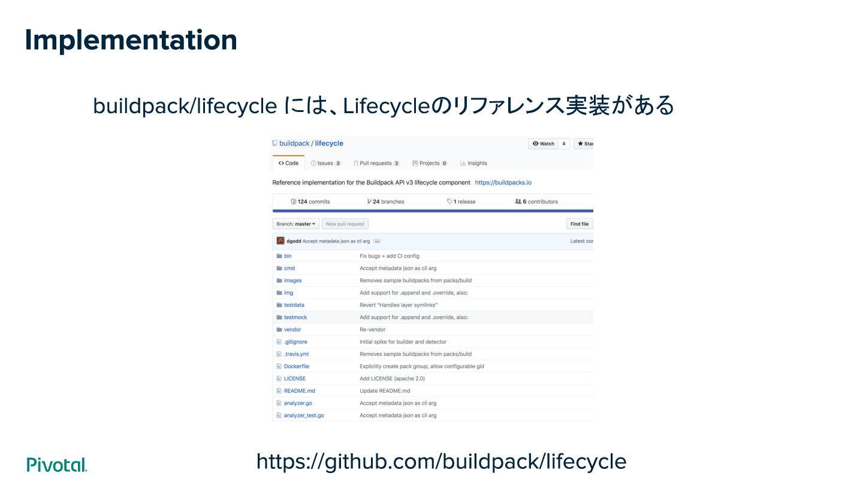
Task: Click the analyzer.go file icon
Action: (x=279, y=403)
